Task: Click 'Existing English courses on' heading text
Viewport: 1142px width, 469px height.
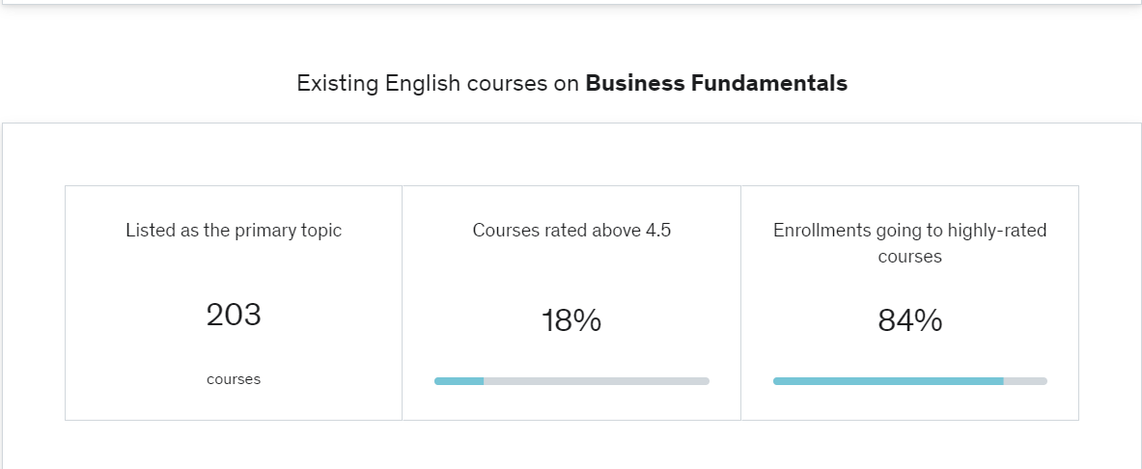Action: click(x=437, y=83)
